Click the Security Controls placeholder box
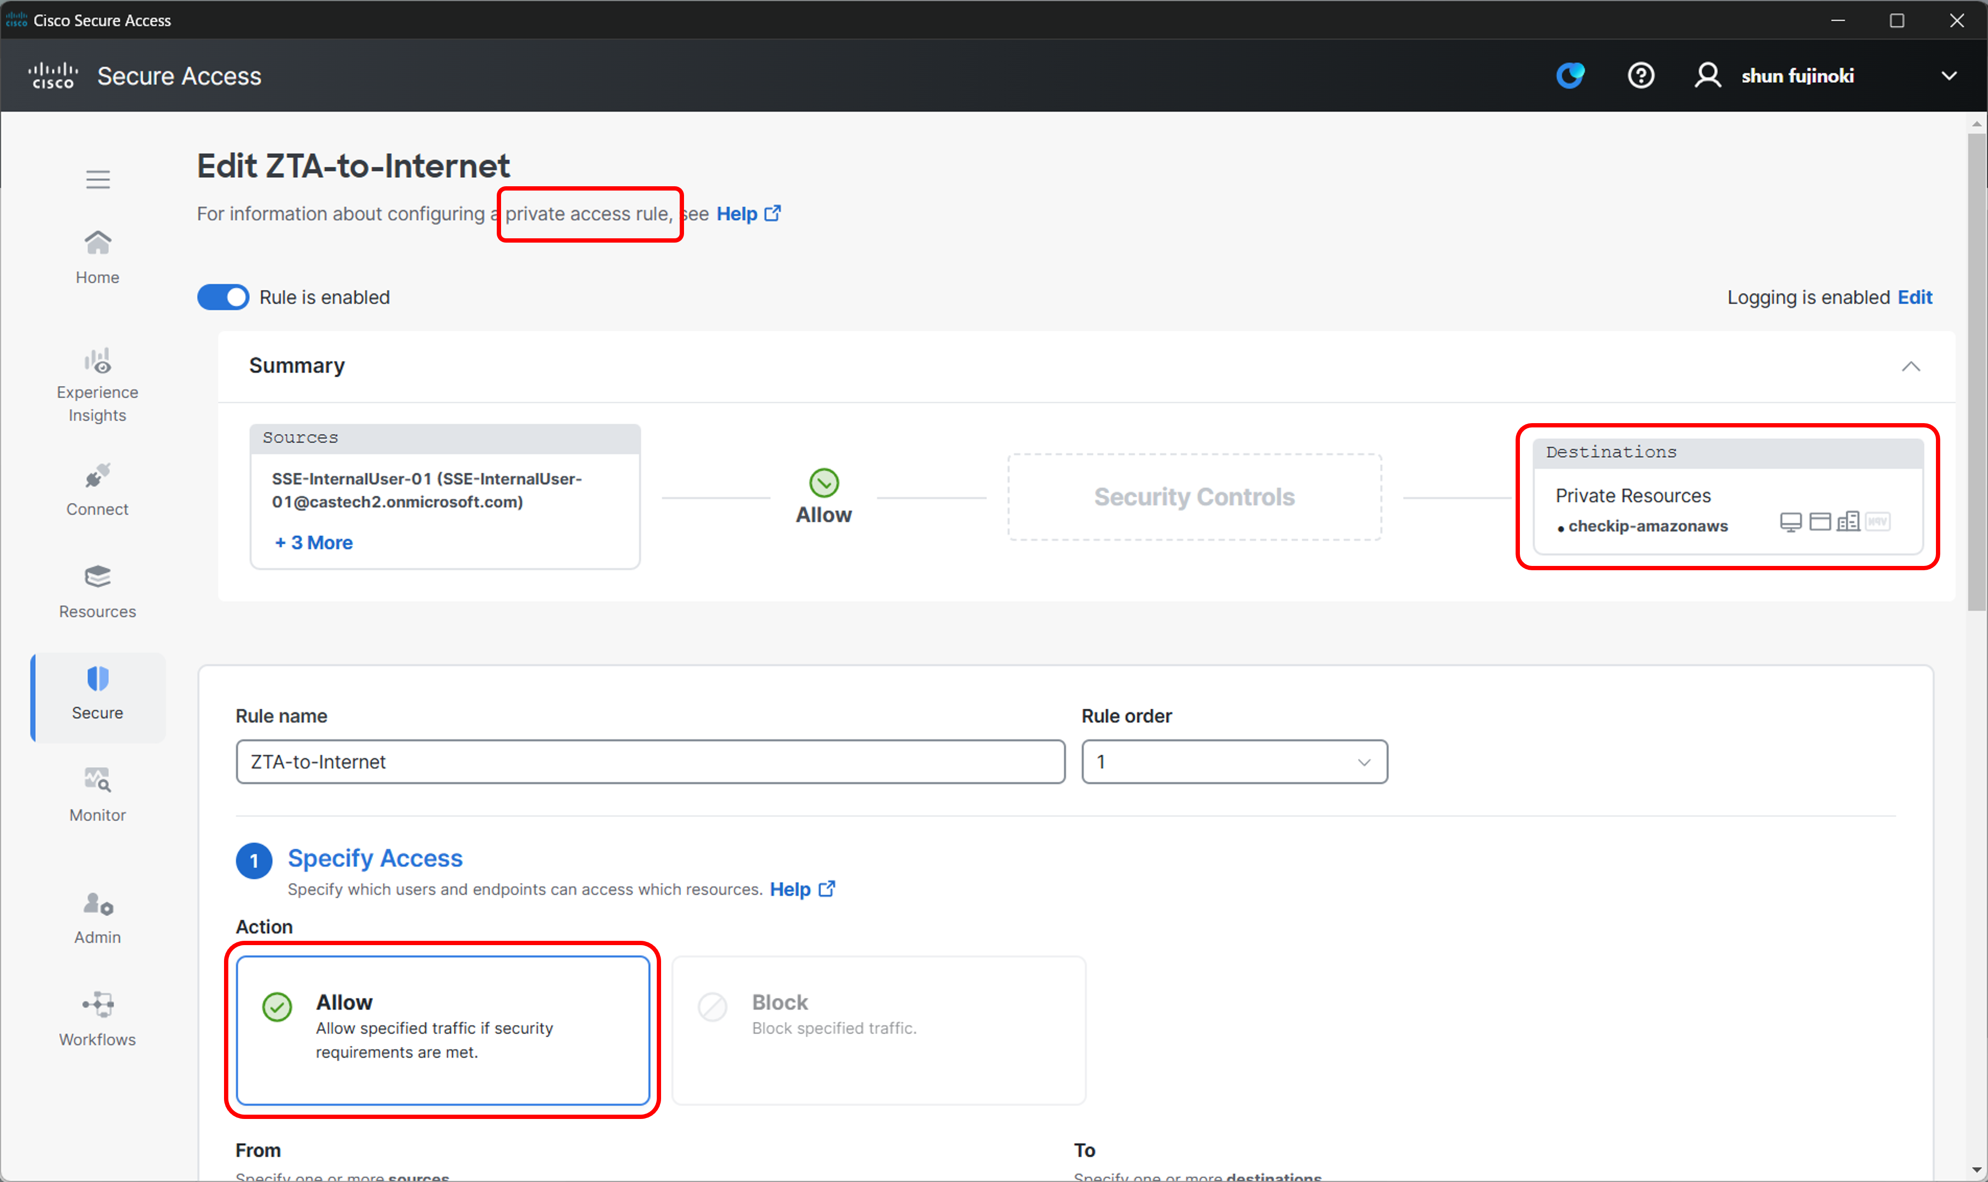Image resolution: width=1988 pixels, height=1182 pixels. (x=1194, y=497)
